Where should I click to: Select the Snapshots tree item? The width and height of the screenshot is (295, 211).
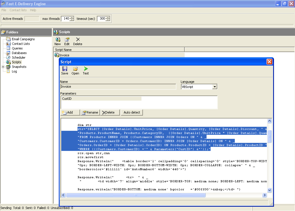click(x=19, y=67)
